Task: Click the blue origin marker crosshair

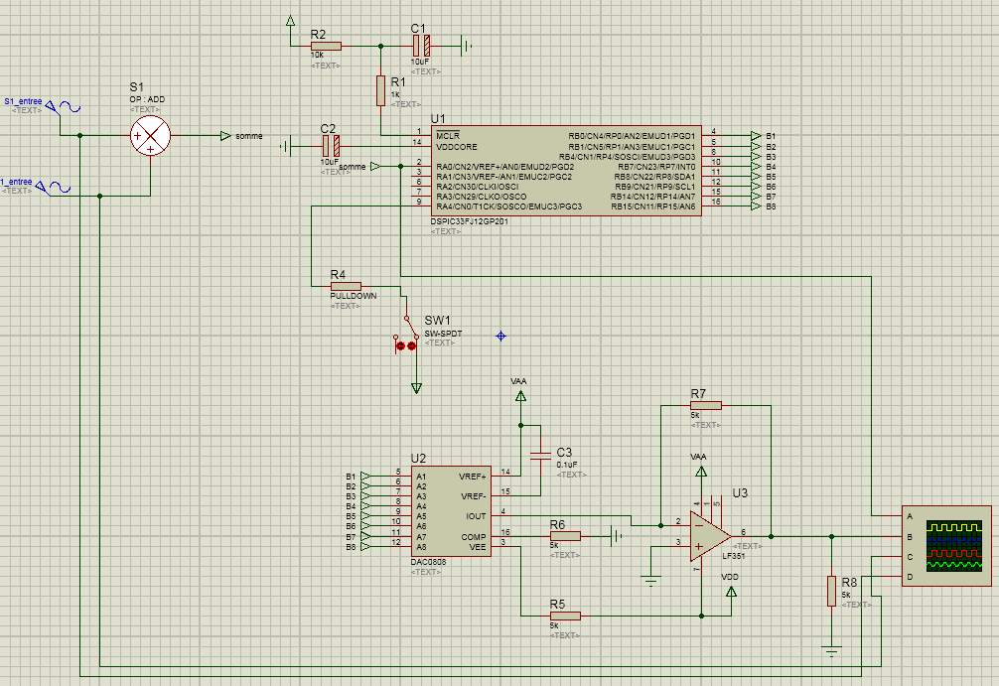Action: pyautogui.click(x=500, y=336)
